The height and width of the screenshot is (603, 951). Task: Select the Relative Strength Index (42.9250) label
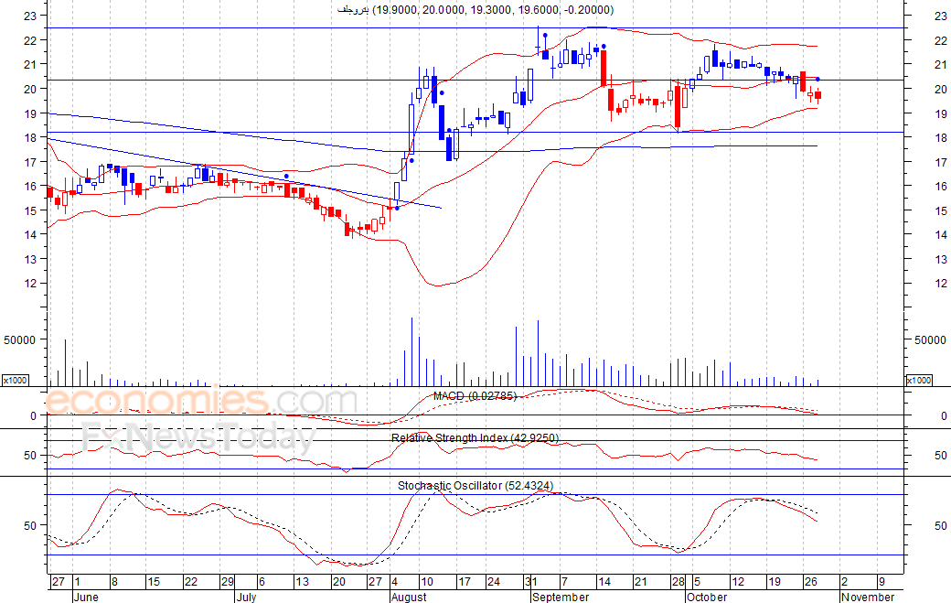tap(475, 438)
